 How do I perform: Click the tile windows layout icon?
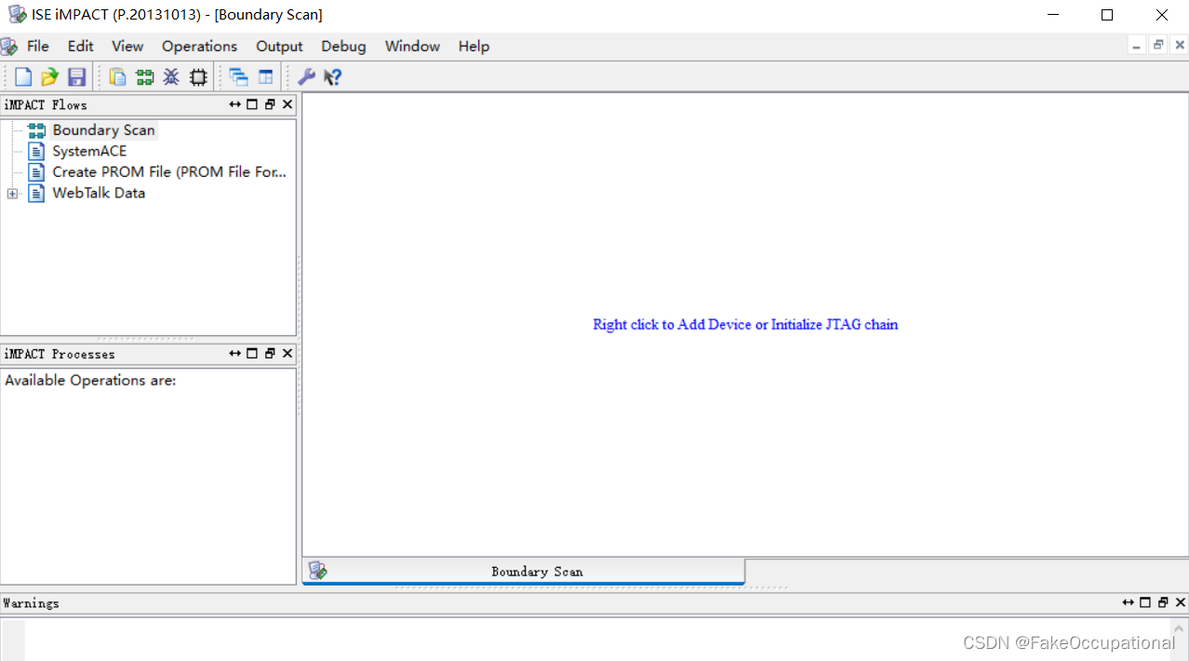[x=266, y=77]
